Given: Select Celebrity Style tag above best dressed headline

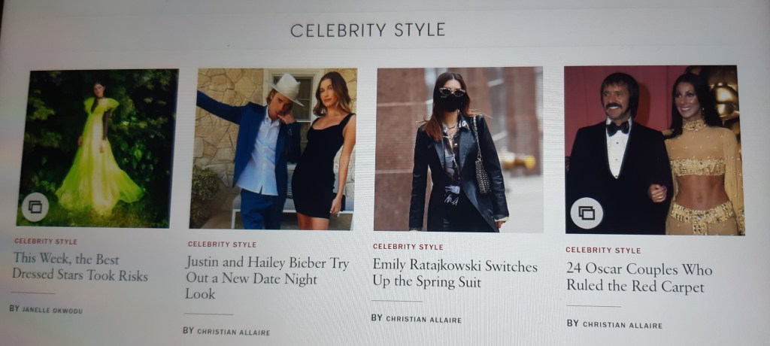Looking at the screenshot, I should pos(46,241).
